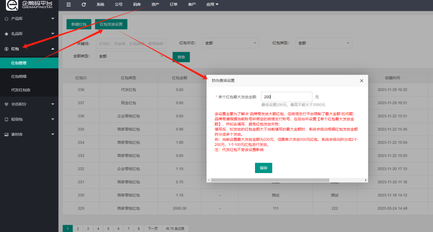Screen dimensions: 433x232
Task: Expand 素材库 using its chevron arrow
Action: (53, 134)
